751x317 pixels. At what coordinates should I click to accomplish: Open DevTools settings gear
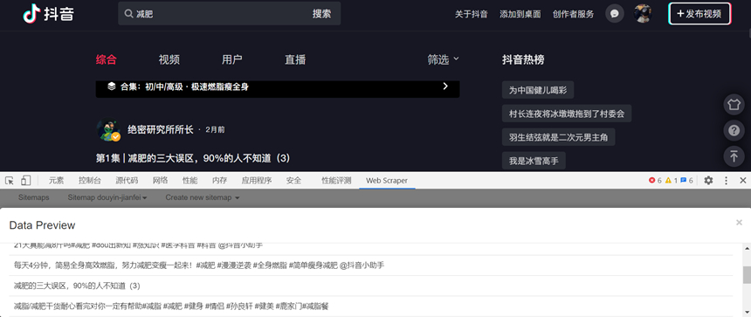click(708, 181)
